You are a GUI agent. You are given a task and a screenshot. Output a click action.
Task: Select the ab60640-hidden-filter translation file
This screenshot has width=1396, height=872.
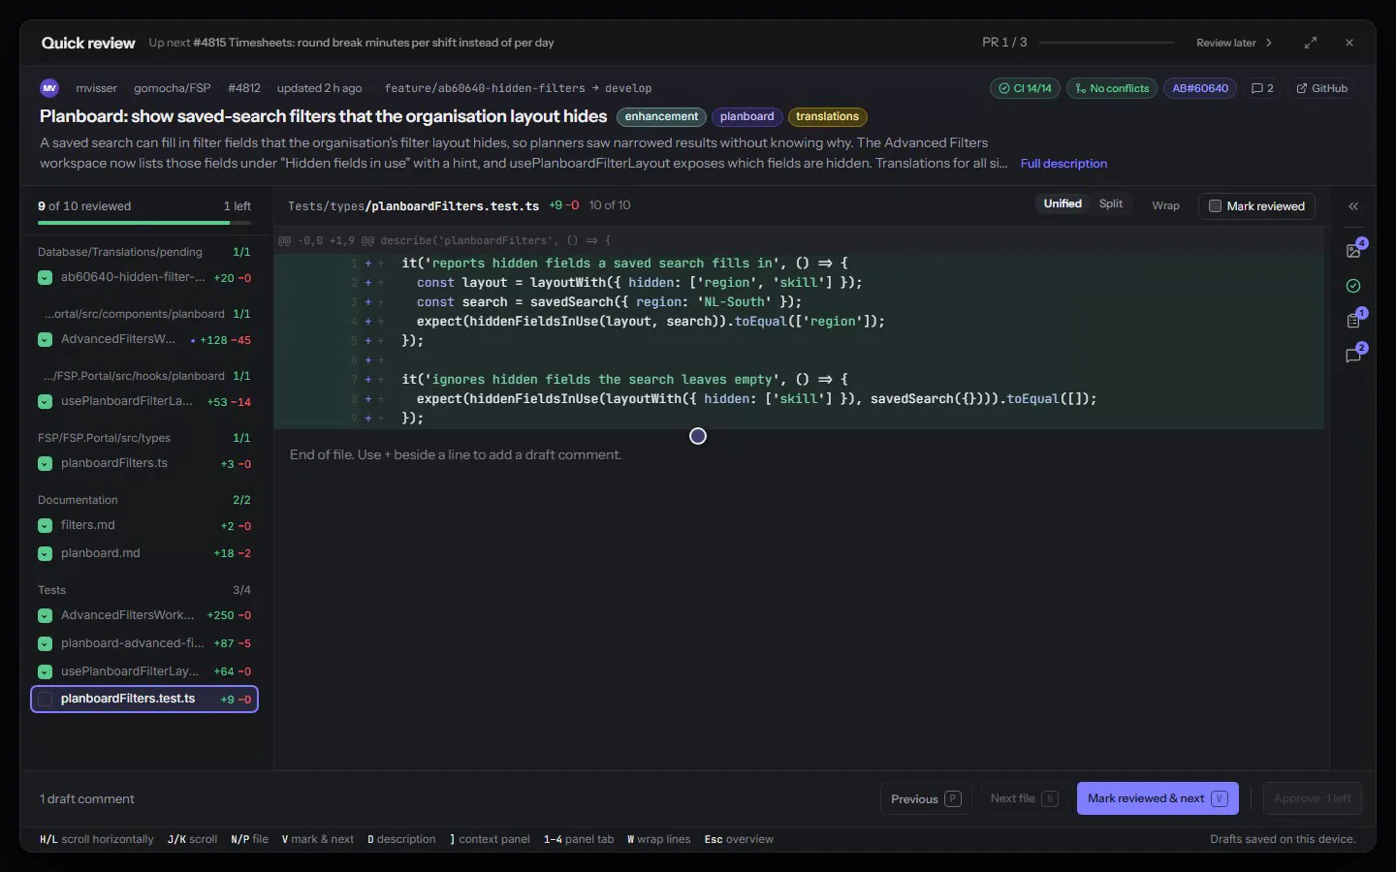[x=144, y=277]
